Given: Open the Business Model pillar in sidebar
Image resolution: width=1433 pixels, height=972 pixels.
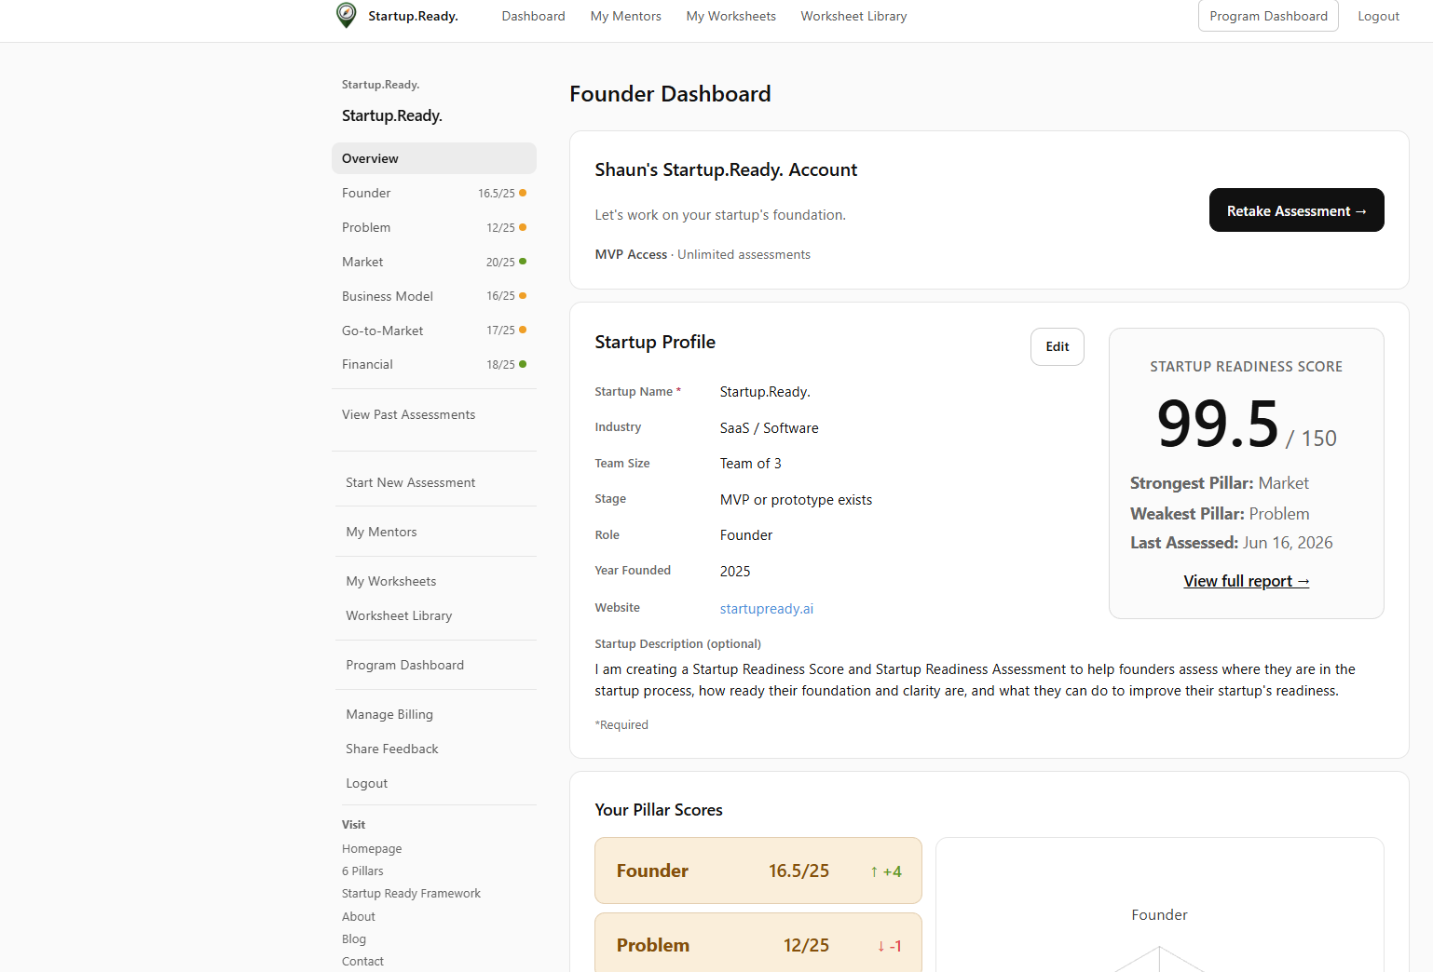Looking at the screenshot, I should click(434, 296).
